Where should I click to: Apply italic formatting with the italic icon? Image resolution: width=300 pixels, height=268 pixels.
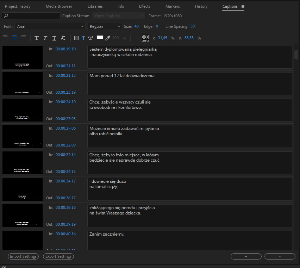click(45, 38)
